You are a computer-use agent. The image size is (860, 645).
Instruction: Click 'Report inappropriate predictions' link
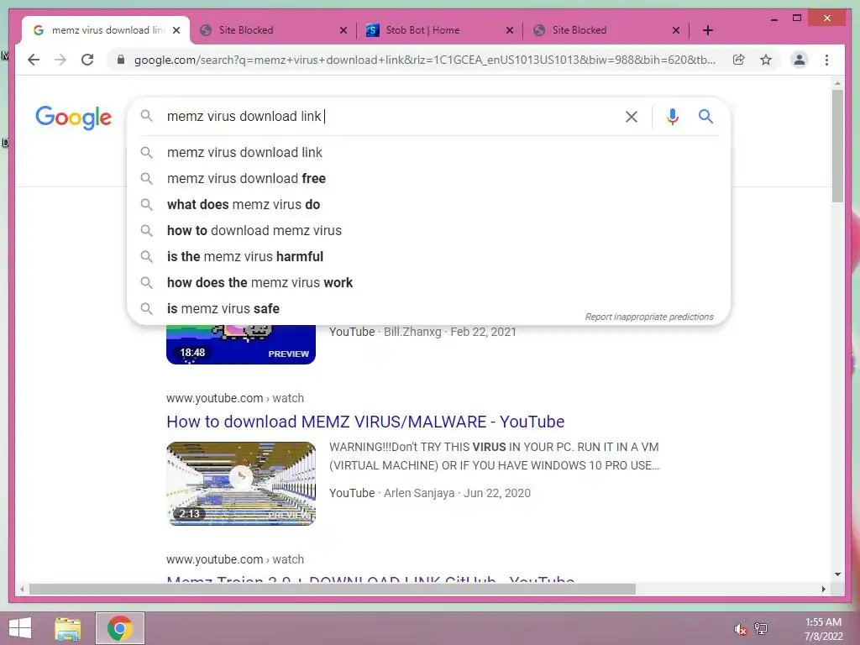pos(649,317)
